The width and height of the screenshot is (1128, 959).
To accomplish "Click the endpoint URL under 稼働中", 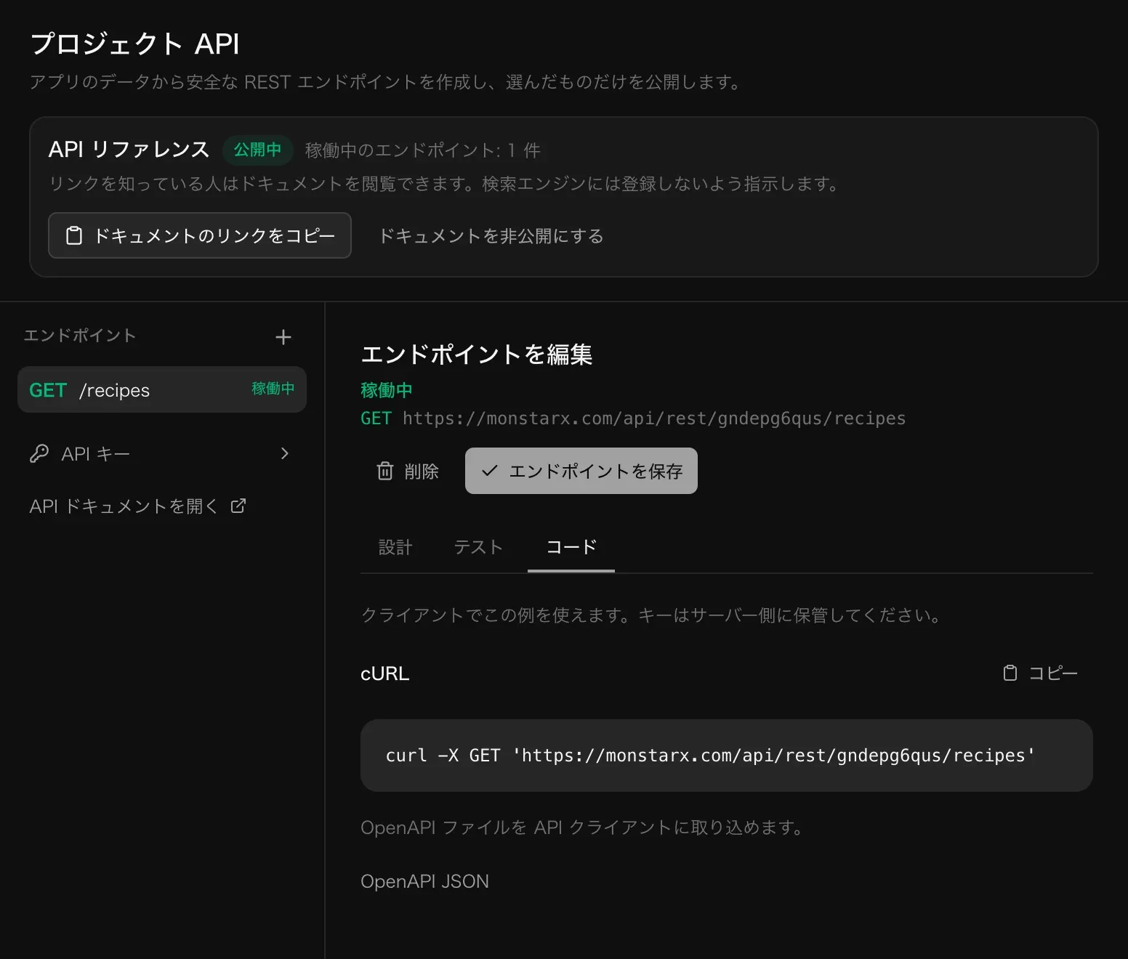I will (x=654, y=418).
